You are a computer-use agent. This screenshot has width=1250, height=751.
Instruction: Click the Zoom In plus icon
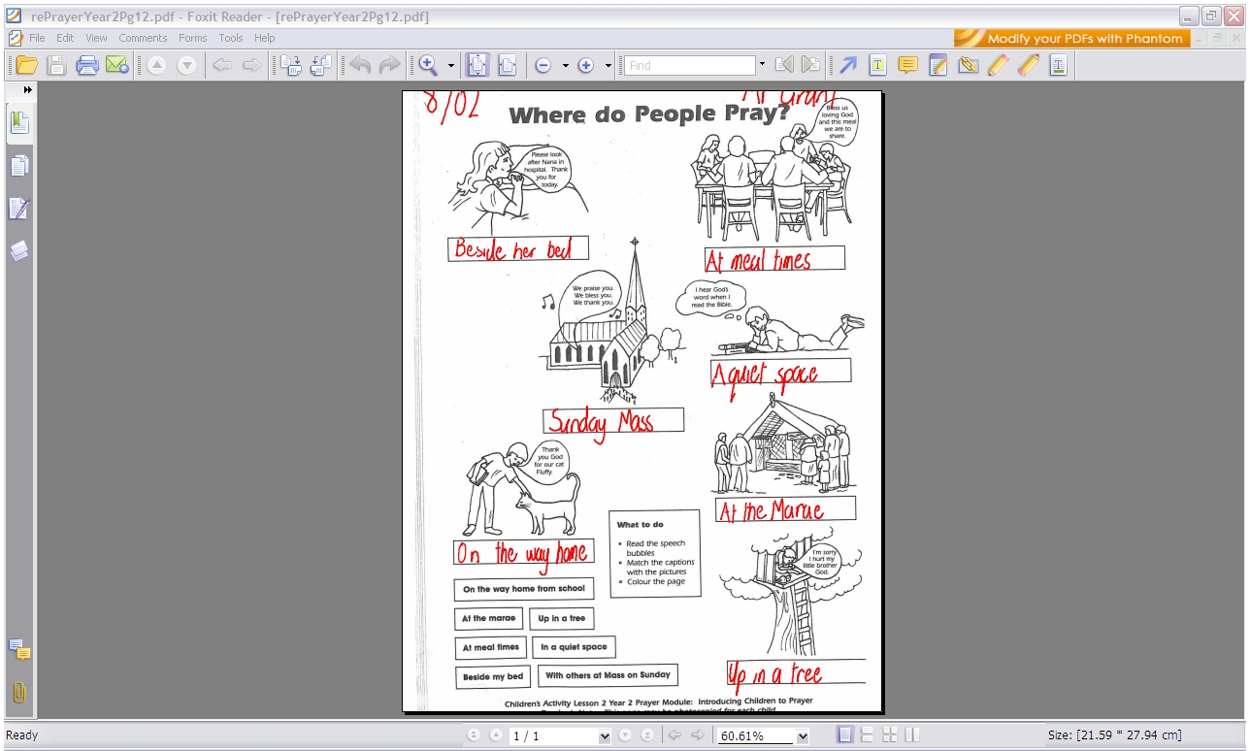585,65
